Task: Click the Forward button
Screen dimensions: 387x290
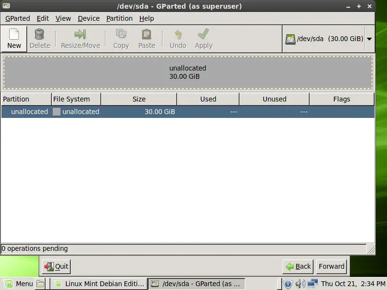Action: tap(331, 267)
